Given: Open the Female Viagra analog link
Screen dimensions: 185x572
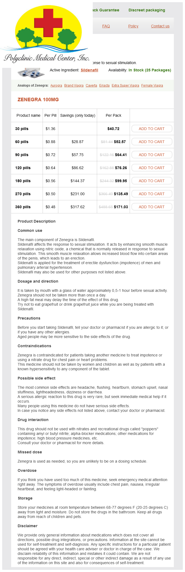Looking at the screenshot, I should coord(152,86).
